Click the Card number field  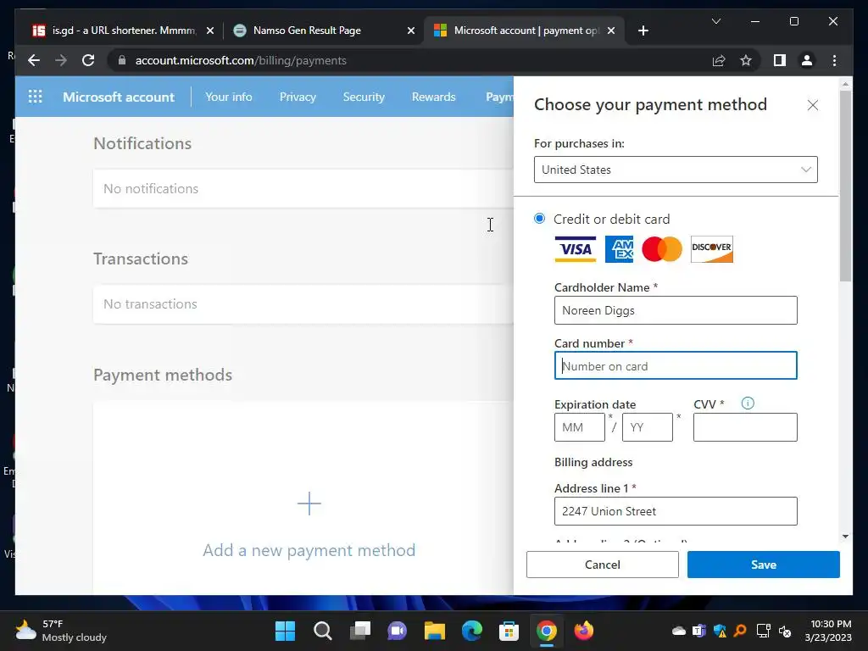676,365
